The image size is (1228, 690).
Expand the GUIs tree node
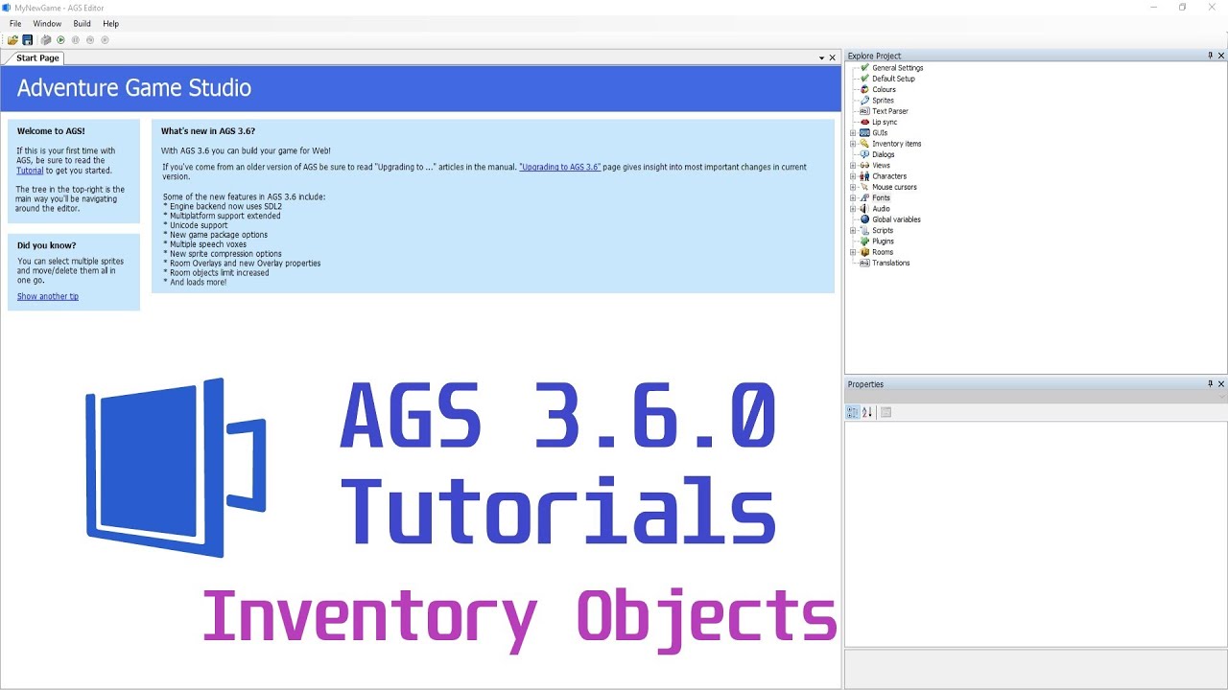853,133
